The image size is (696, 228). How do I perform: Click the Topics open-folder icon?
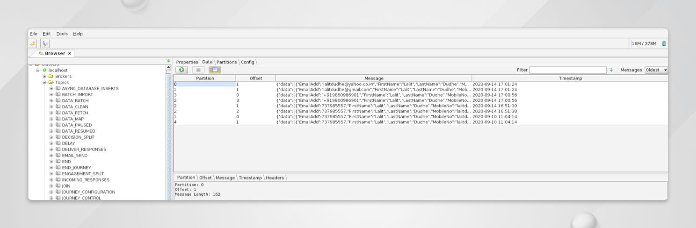pos(51,82)
